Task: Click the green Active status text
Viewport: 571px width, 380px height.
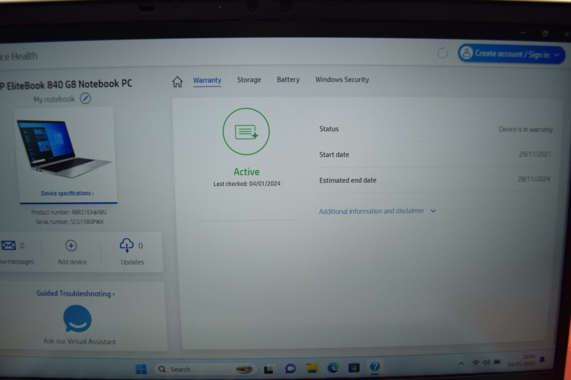Action: [247, 172]
